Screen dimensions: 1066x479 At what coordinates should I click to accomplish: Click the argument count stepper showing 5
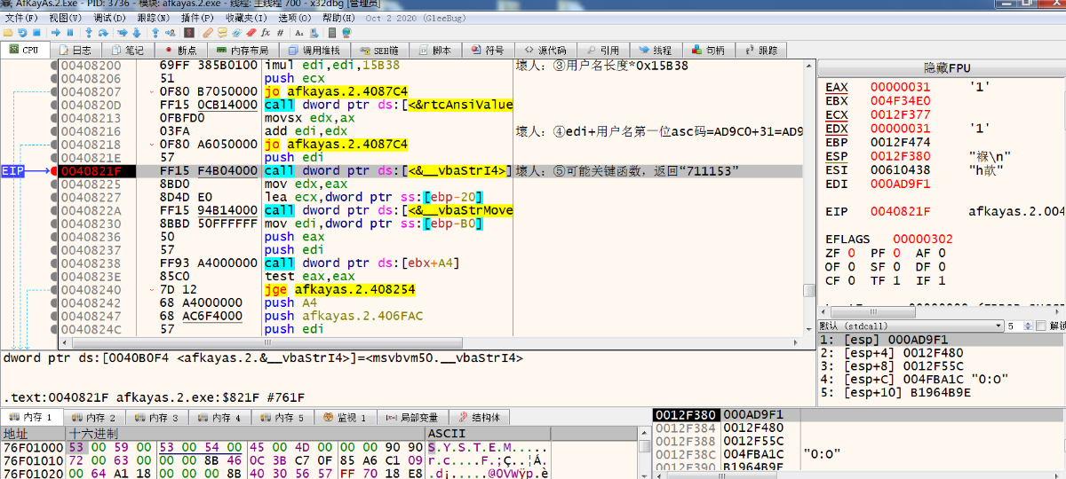click(1019, 326)
